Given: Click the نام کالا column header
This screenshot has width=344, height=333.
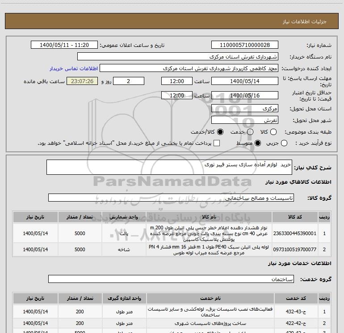Looking at the screenshot, I should (209, 217).
